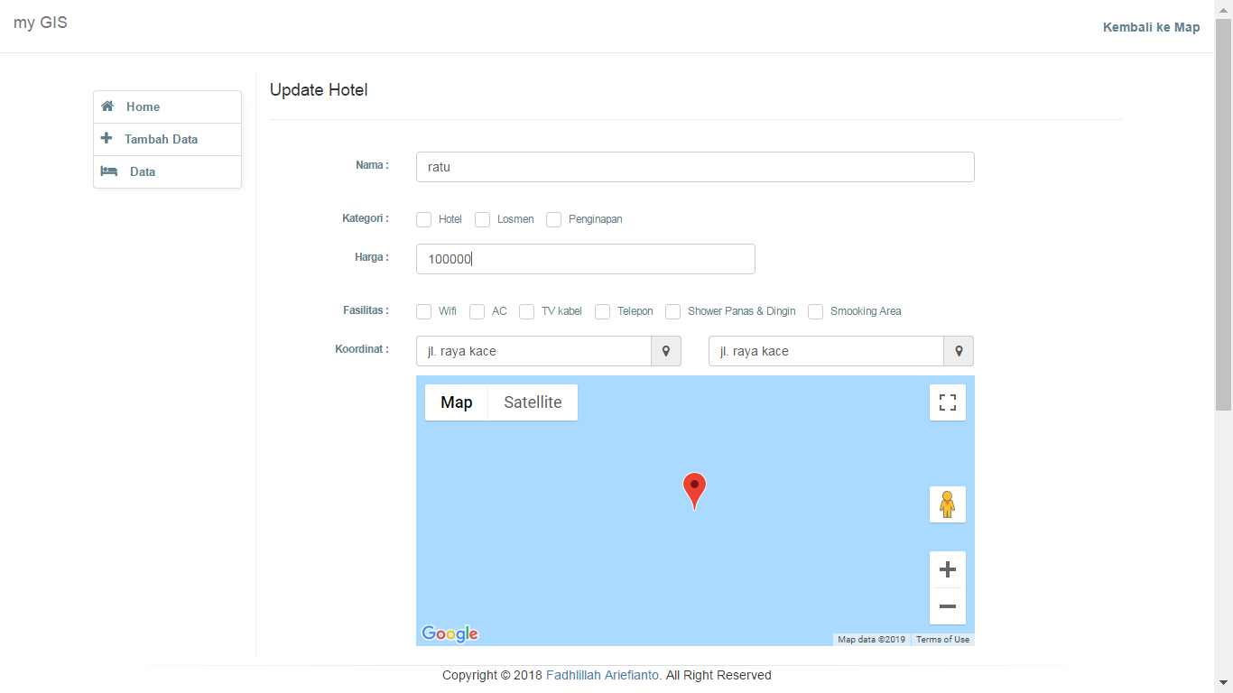This screenshot has height=693, width=1233.
Task: Click the map marker icon beside second coordinate field
Action: (x=959, y=351)
